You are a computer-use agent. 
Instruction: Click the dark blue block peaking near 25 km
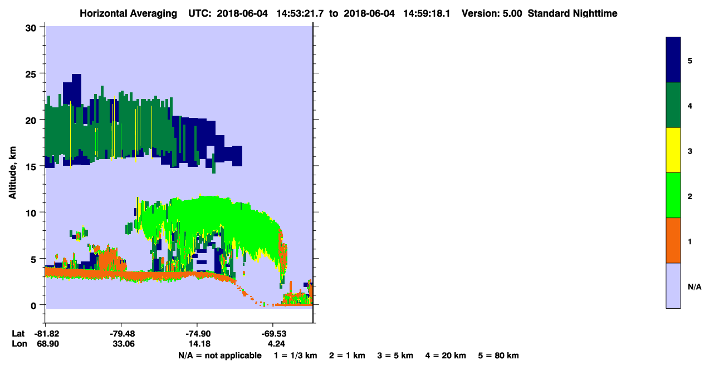(x=72, y=89)
